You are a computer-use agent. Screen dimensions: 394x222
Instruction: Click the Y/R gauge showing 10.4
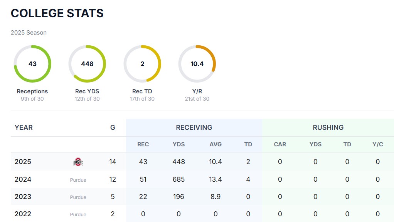coord(197,64)
